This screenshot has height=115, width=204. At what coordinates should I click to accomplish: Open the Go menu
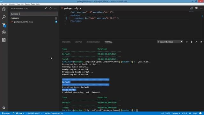[x=22, y=4]
